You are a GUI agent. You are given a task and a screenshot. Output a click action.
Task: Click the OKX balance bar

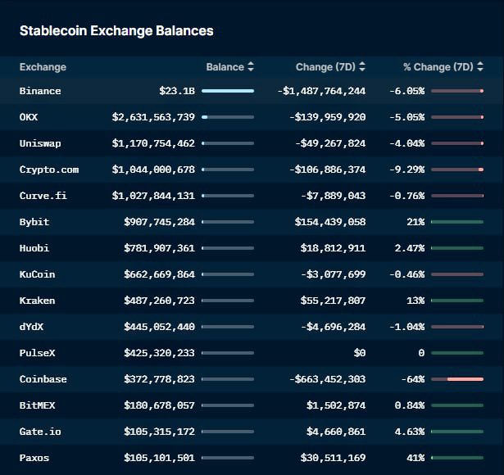pyautogui.click(x=228, y=117)
